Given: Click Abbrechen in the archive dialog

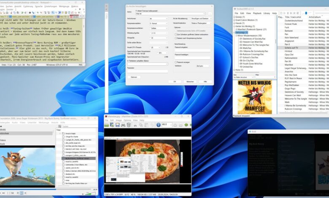Looking at the screenshot, I should click(190, 81).
